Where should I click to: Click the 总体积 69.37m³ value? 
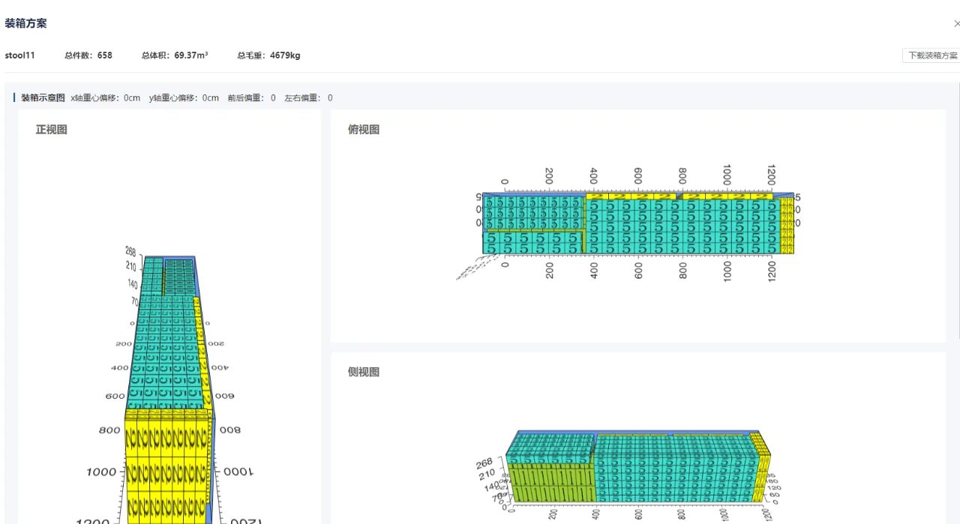[x=175, y=55]
